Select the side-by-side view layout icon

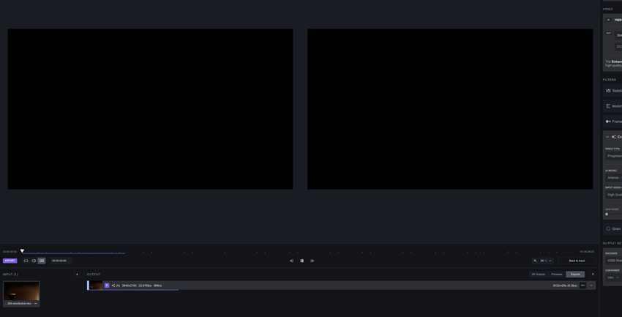(x=42, y=261)
